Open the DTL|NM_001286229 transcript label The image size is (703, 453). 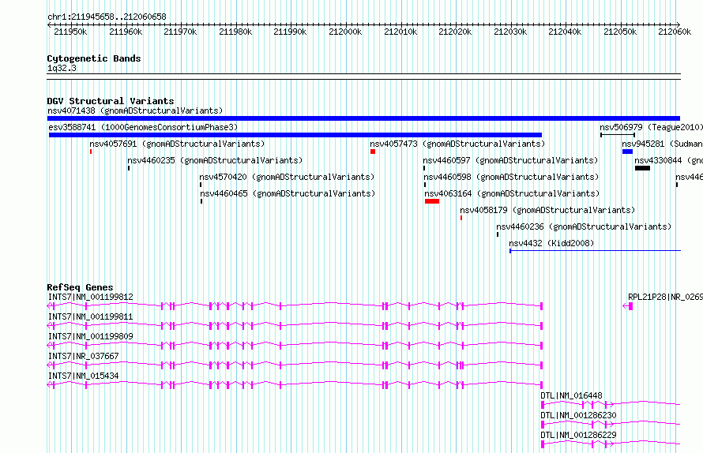tap(578, 435)
